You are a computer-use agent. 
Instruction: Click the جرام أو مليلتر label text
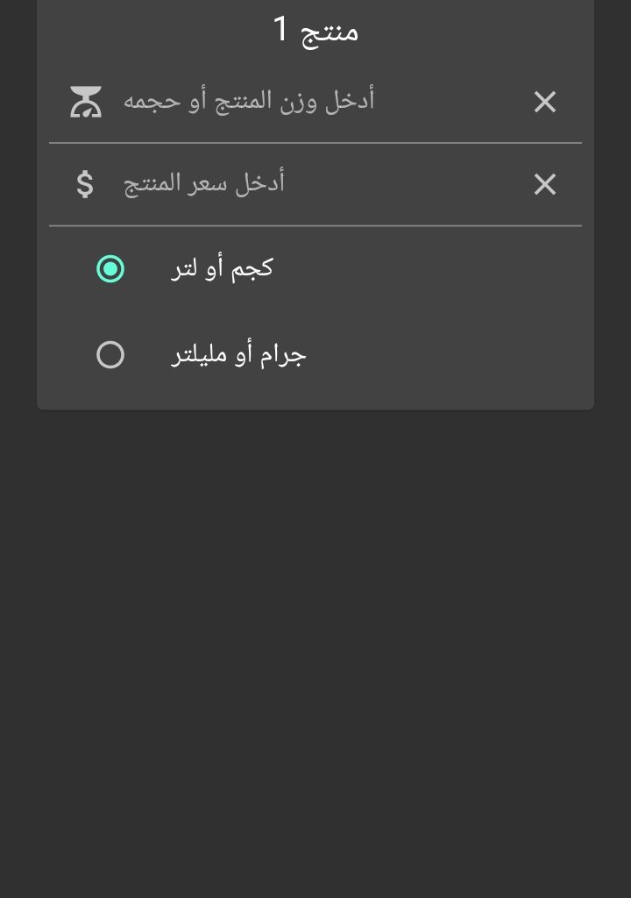tap(238, 355)
